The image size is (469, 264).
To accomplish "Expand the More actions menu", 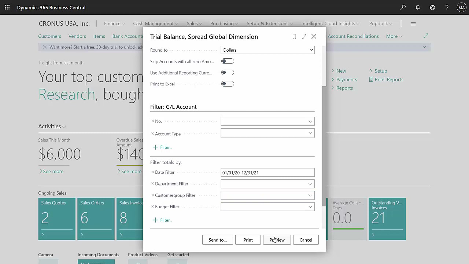I will (x=394, y=36).
